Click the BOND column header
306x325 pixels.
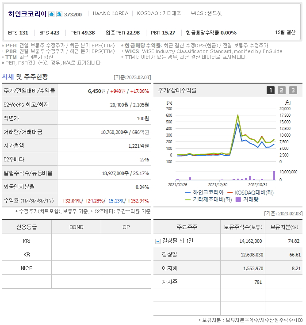tap(76, 227)
